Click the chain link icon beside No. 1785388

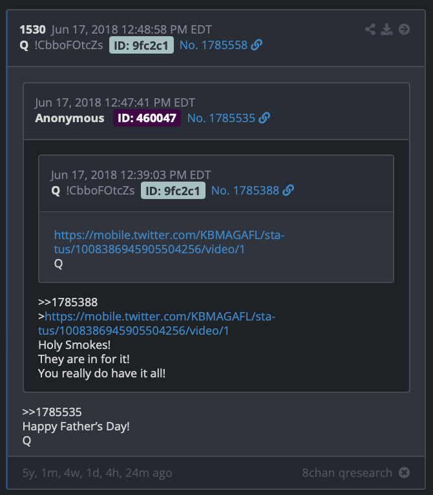(x=288, y=191)
